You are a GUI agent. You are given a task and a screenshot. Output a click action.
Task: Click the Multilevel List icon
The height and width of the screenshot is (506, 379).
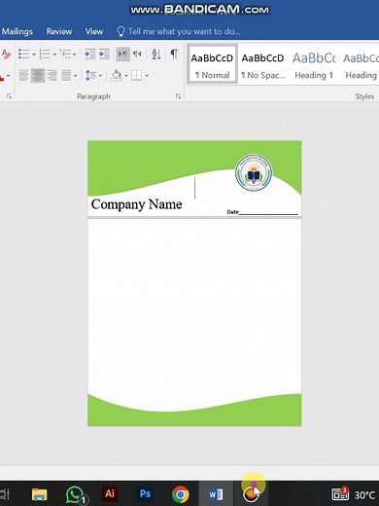coord(66,54)
